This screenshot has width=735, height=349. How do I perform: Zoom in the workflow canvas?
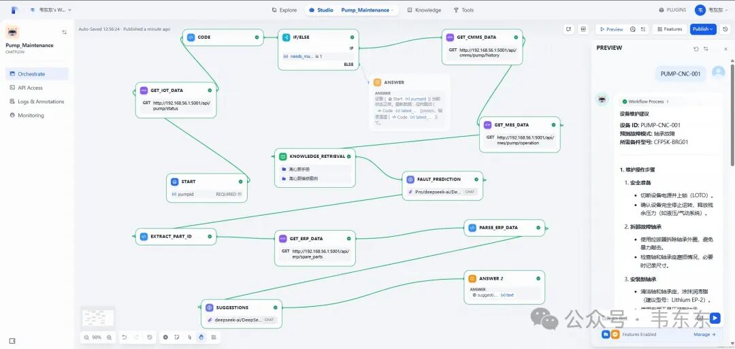pos(109,337)
